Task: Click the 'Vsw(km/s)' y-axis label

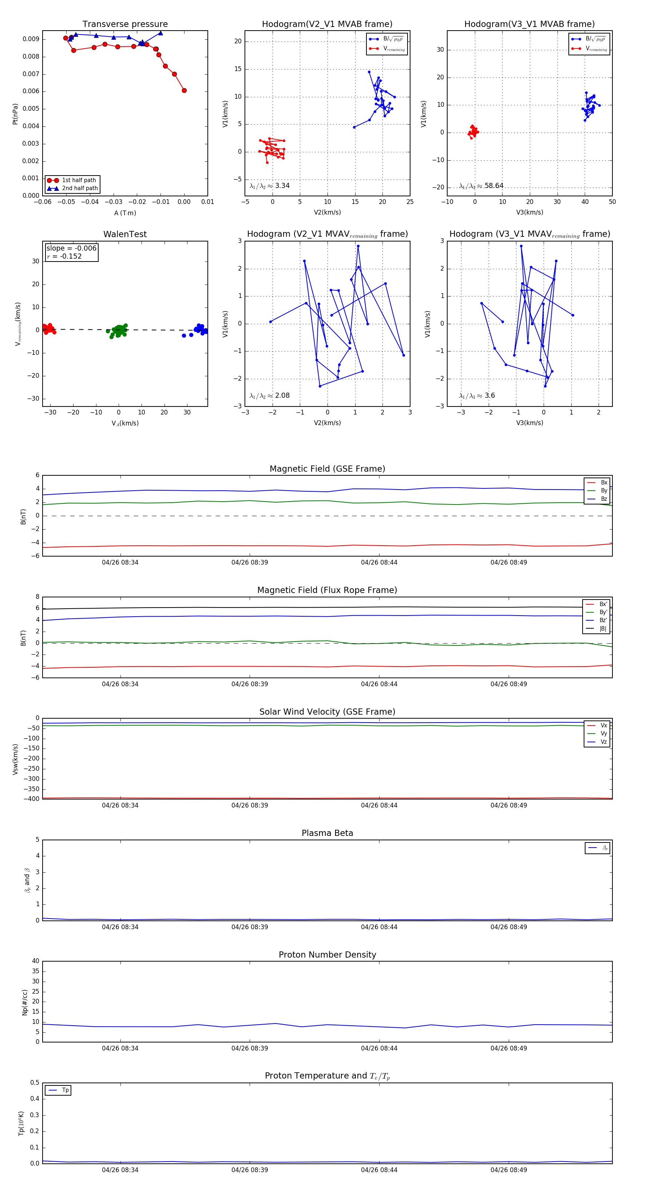Action: coord(15,759)
